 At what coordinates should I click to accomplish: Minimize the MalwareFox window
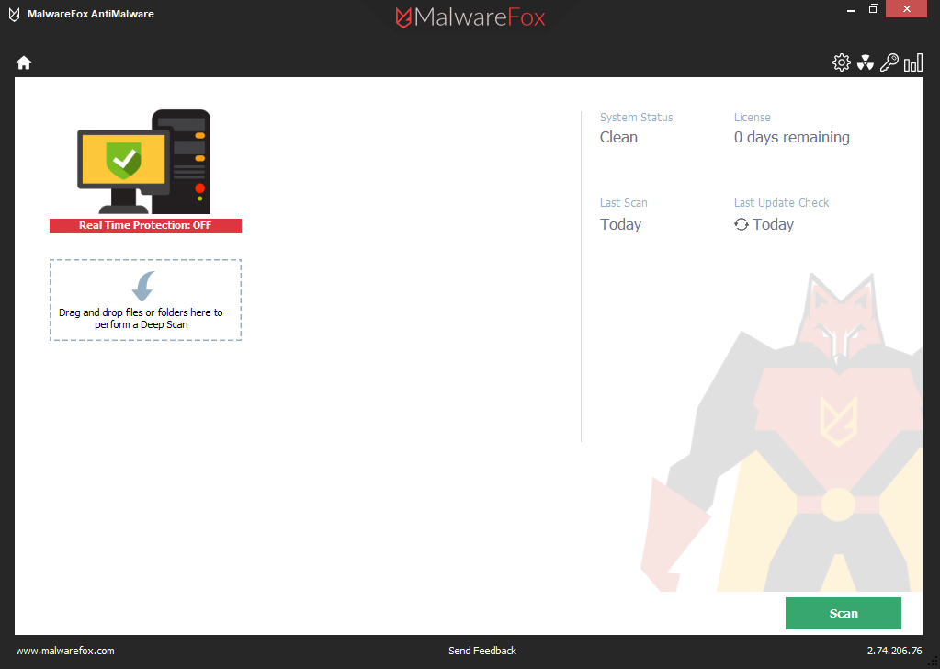(x=850, y=9)
